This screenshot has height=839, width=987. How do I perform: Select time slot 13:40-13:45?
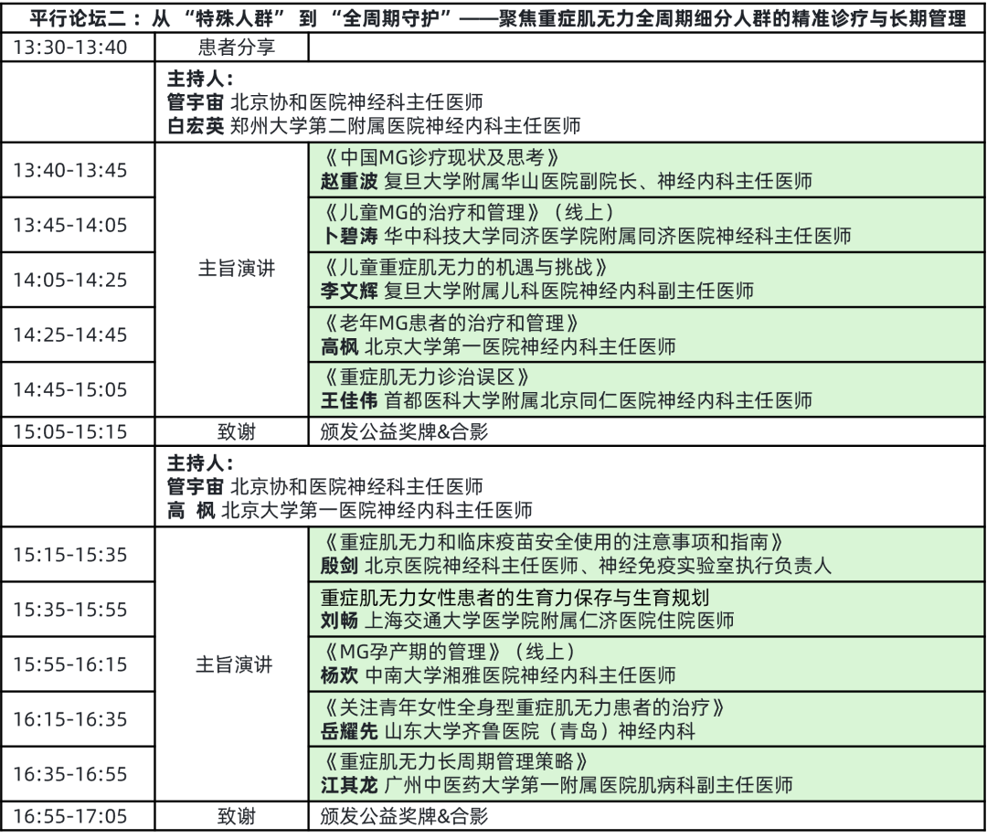pyautogui.click(x=69, y=170)
